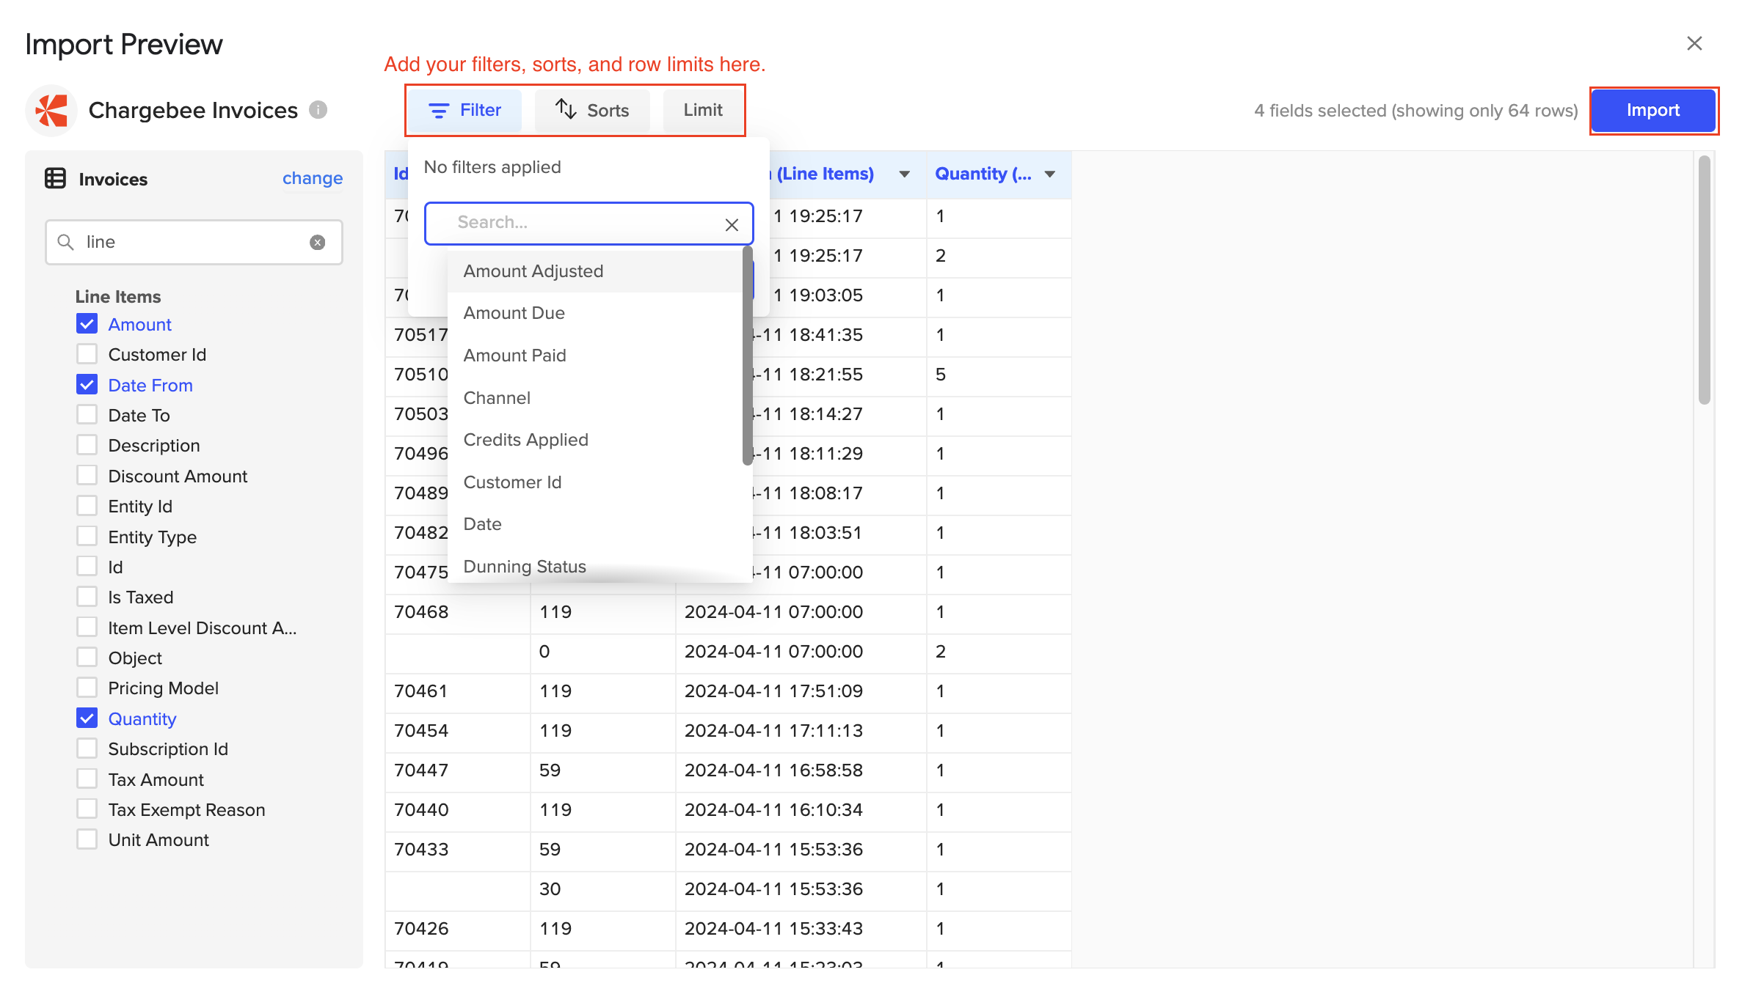Click the Line Items group heading
The height and width of the screenshot is (997, 1742).
coord(118,297)
